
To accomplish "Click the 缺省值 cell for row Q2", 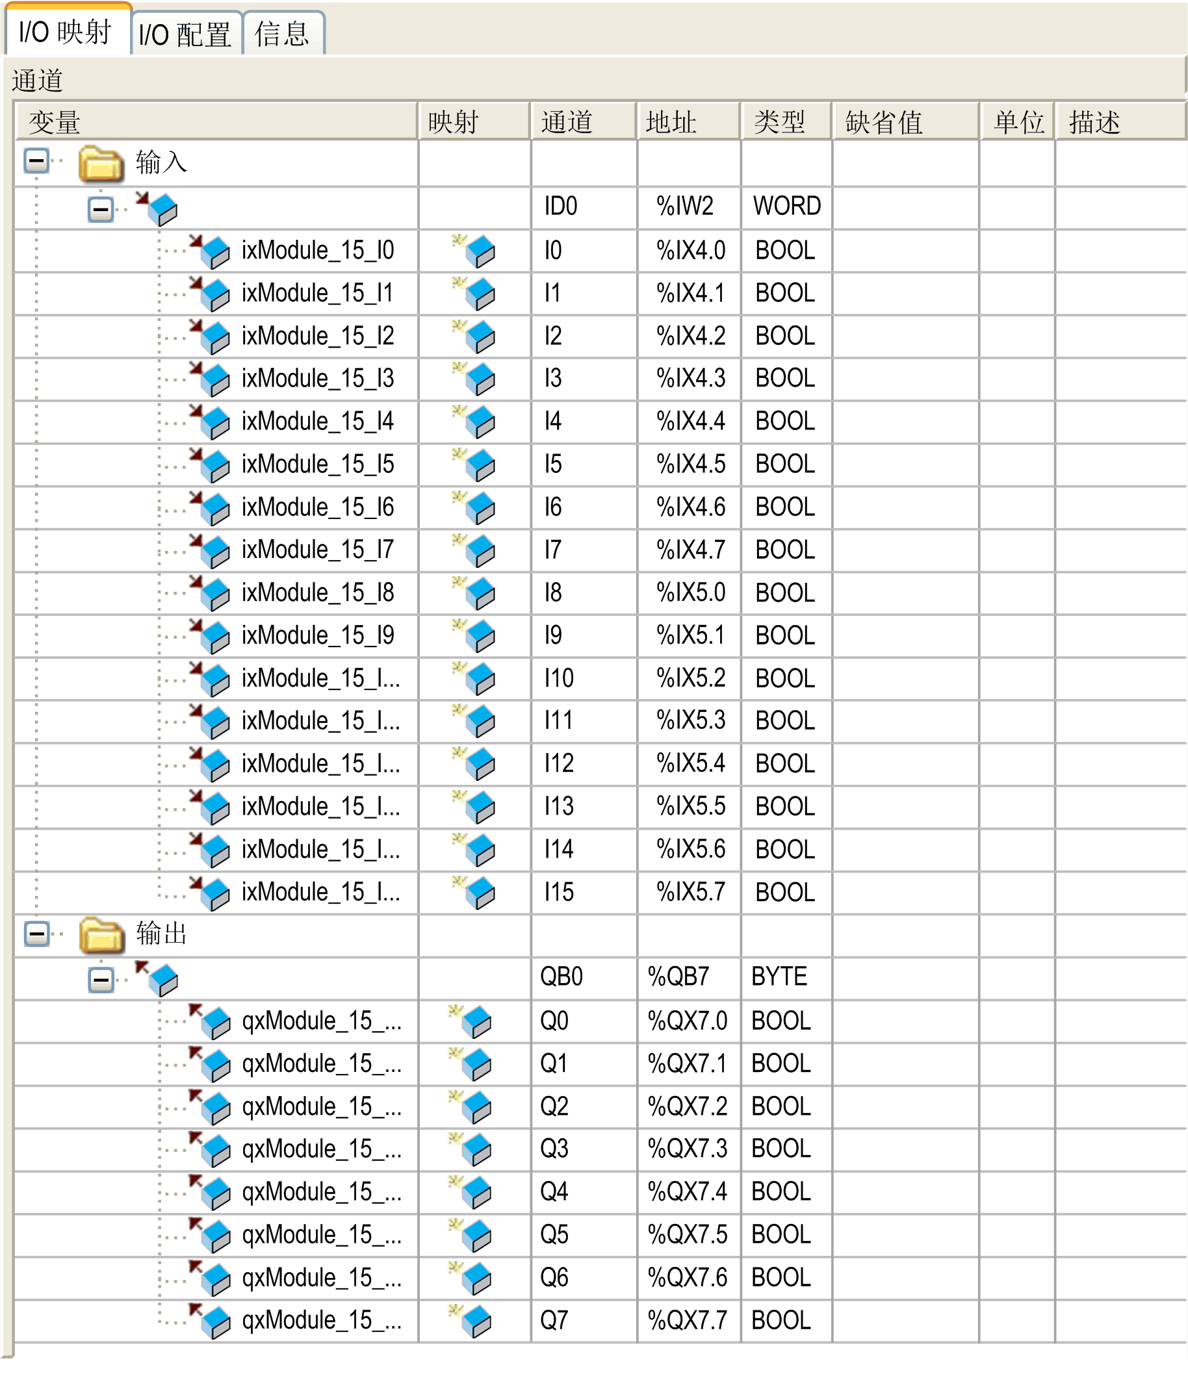I will [x=905, y=1107].
